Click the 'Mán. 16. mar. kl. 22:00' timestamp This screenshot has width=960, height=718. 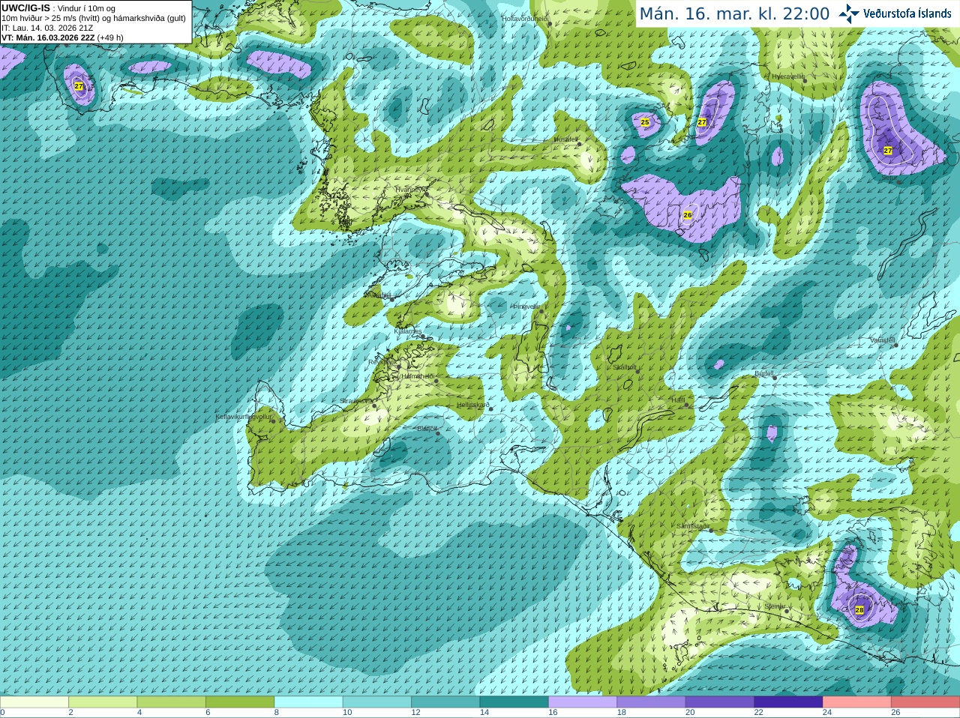734,14
